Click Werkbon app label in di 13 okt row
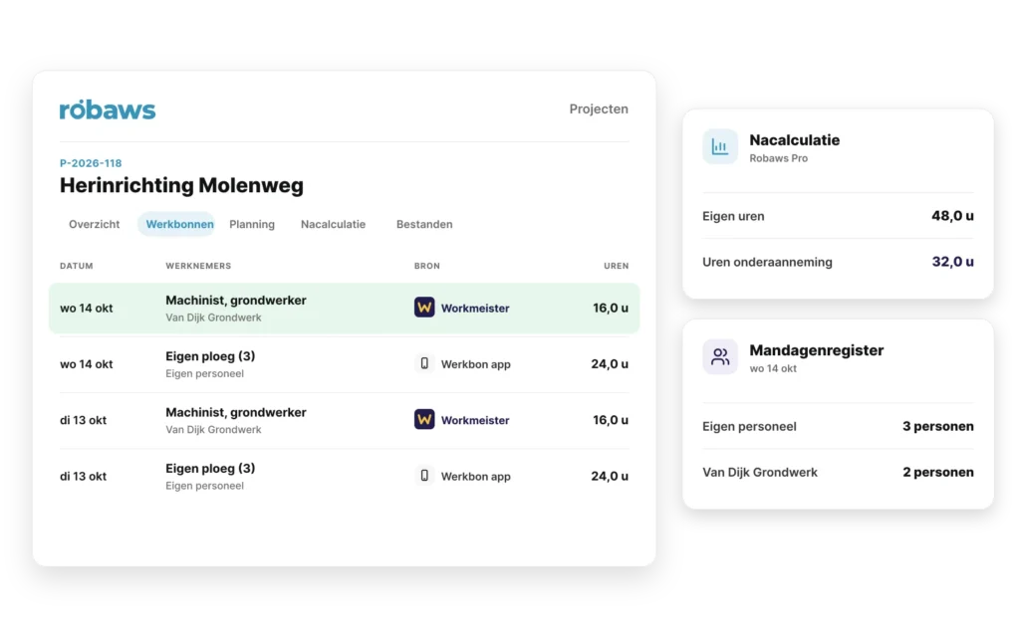 click(x=475, y=476)
